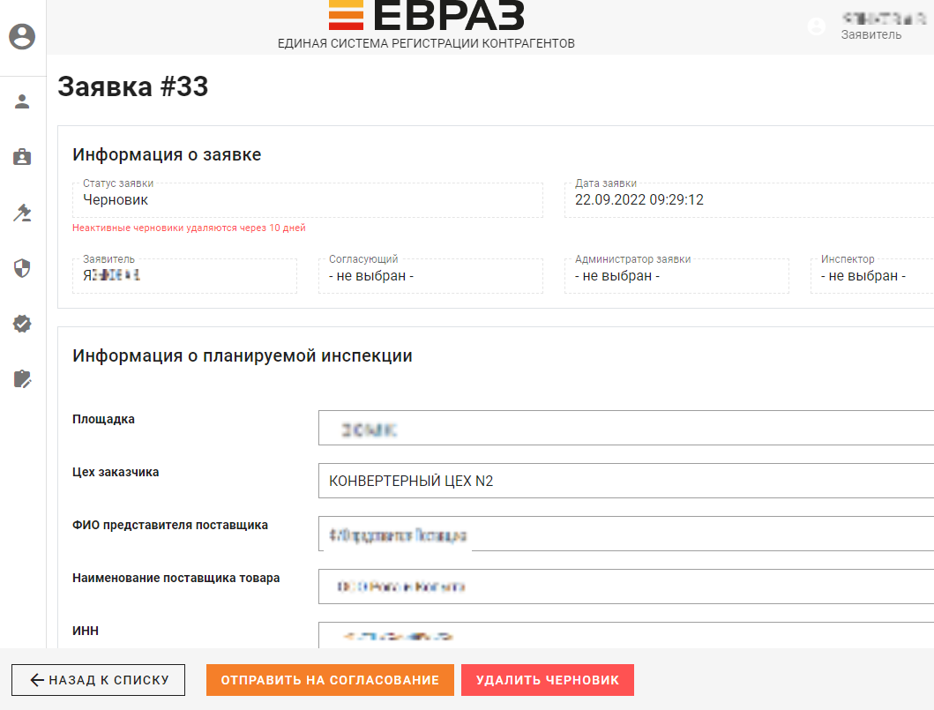Image resolution: width=934 pixels, height=710 pixels.
Task: Click the verified checkmark badge icon
Action: click(x=22, y=324)
